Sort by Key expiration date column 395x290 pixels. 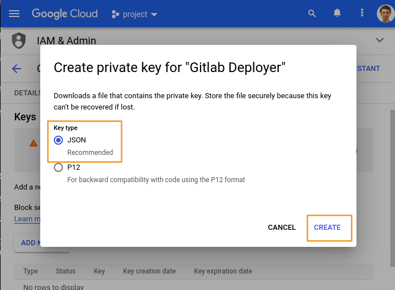click(x=223, y=271)
